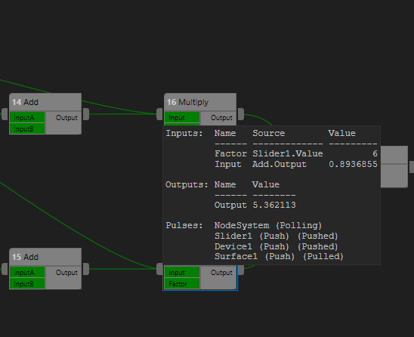Image resolution: width=414 pixels, height=337 pixels.
Task: Click Slider1 (Push) (Pushed) pulse entry
Action: tap(277, 236)
